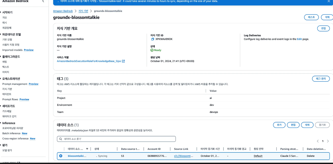Image resolution: width=333 pixels, height=164 pixels.
Task: Collapse the Inference section
Action: tap(1, 123)
